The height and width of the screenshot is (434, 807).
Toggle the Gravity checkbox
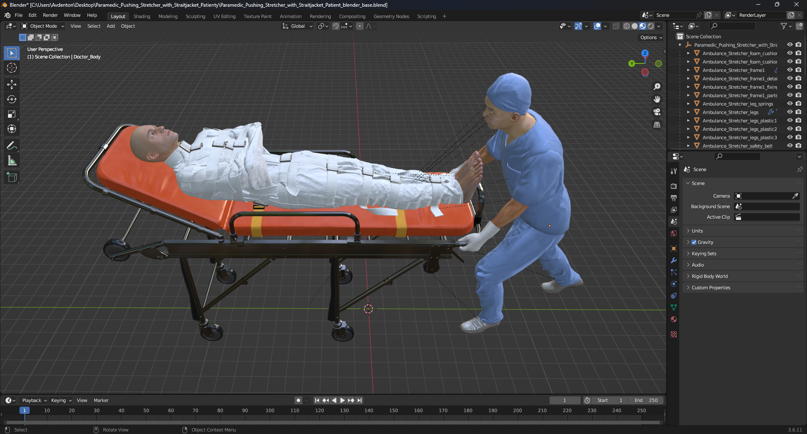(x=694, y=242)
